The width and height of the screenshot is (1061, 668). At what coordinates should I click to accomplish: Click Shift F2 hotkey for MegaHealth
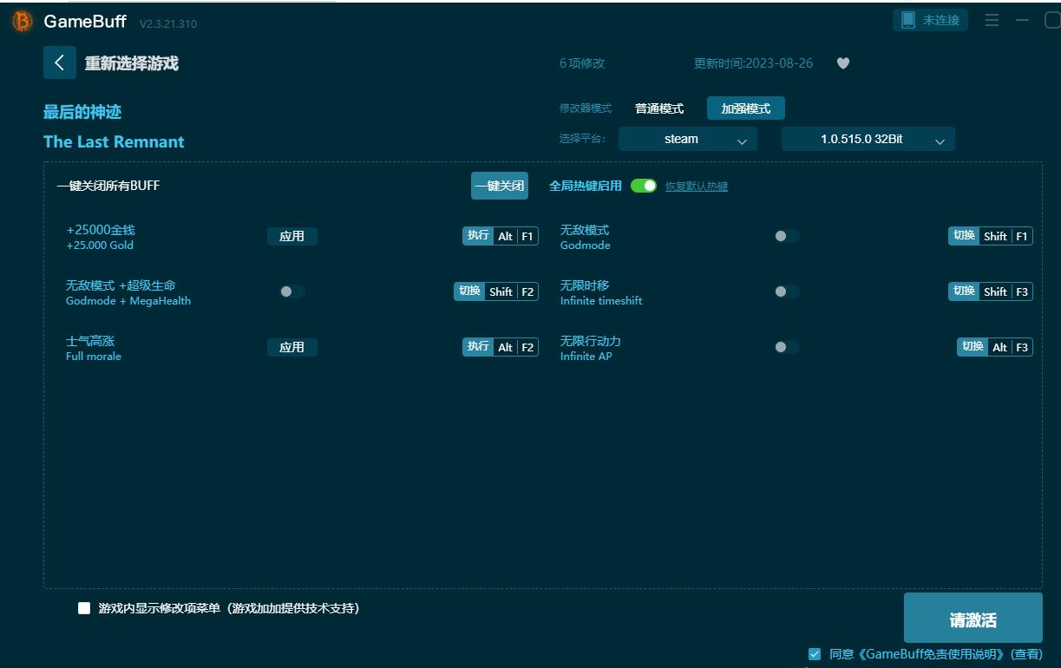point(496,291)
